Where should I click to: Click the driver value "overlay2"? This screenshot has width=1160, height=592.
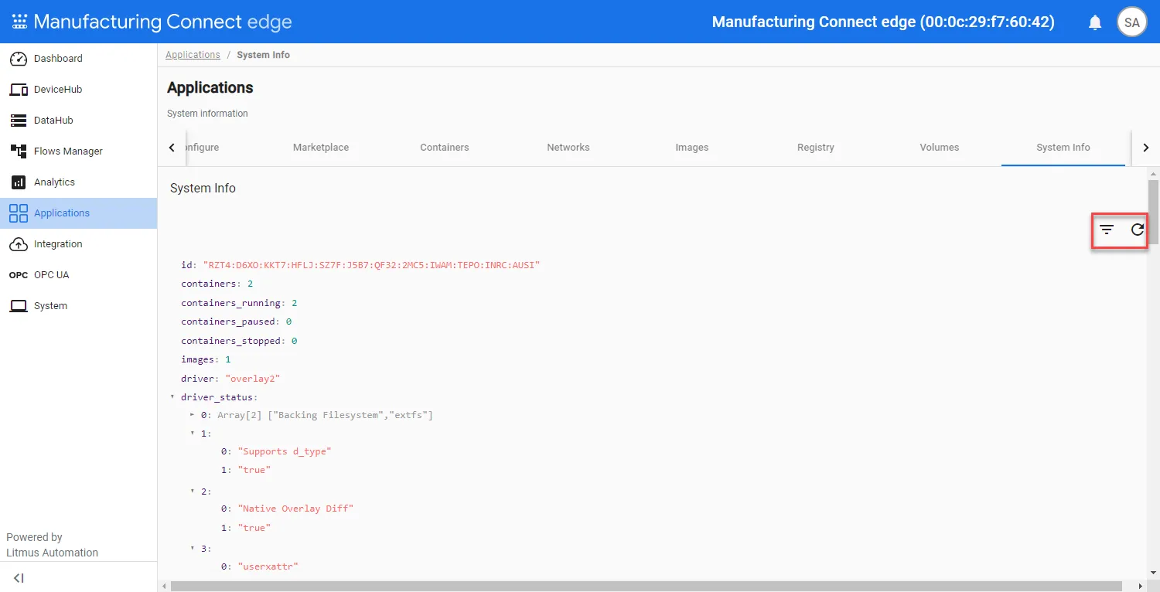252,379
